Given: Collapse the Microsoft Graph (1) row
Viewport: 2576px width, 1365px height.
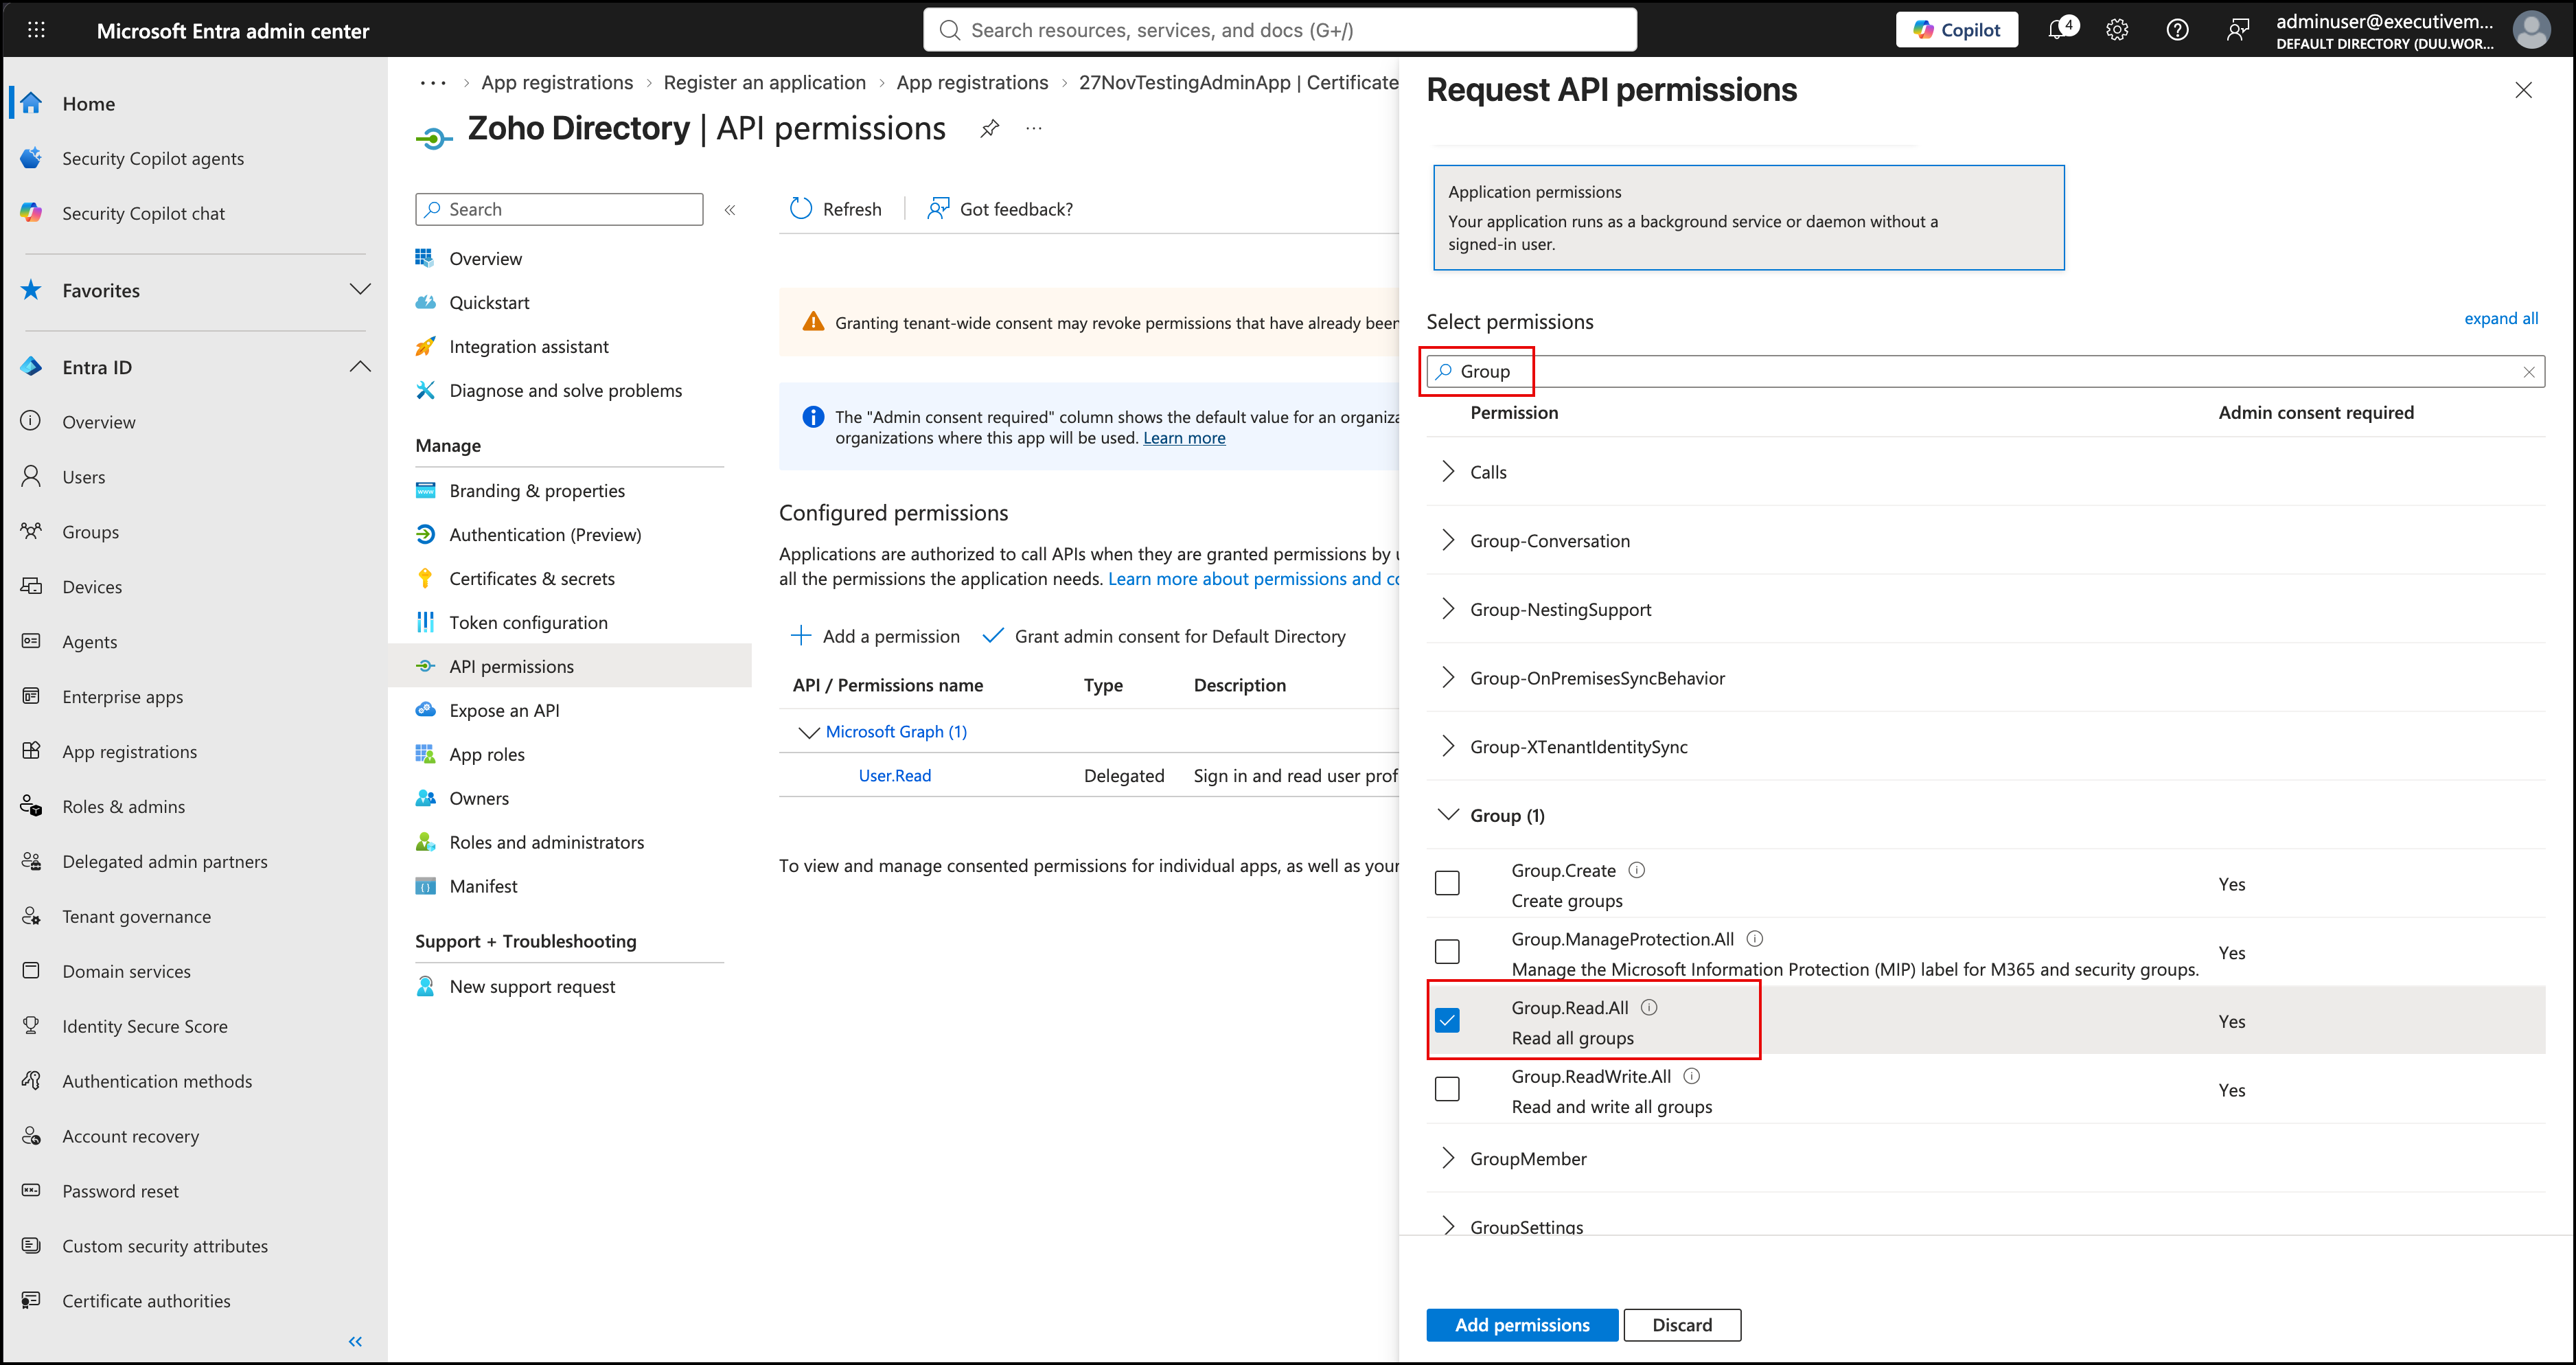Looking at the screenshot, I should click(x=808, y=733).
